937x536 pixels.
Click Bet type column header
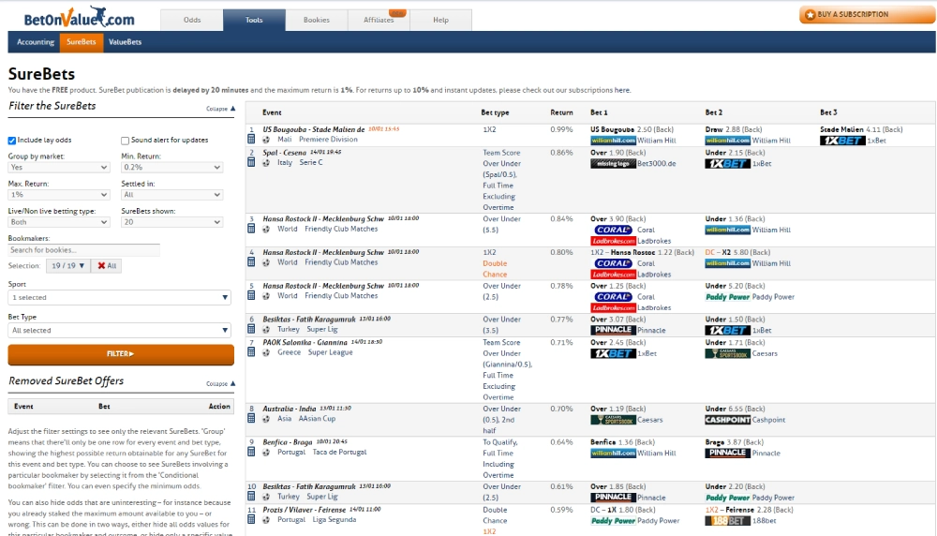tap(495, 112)
